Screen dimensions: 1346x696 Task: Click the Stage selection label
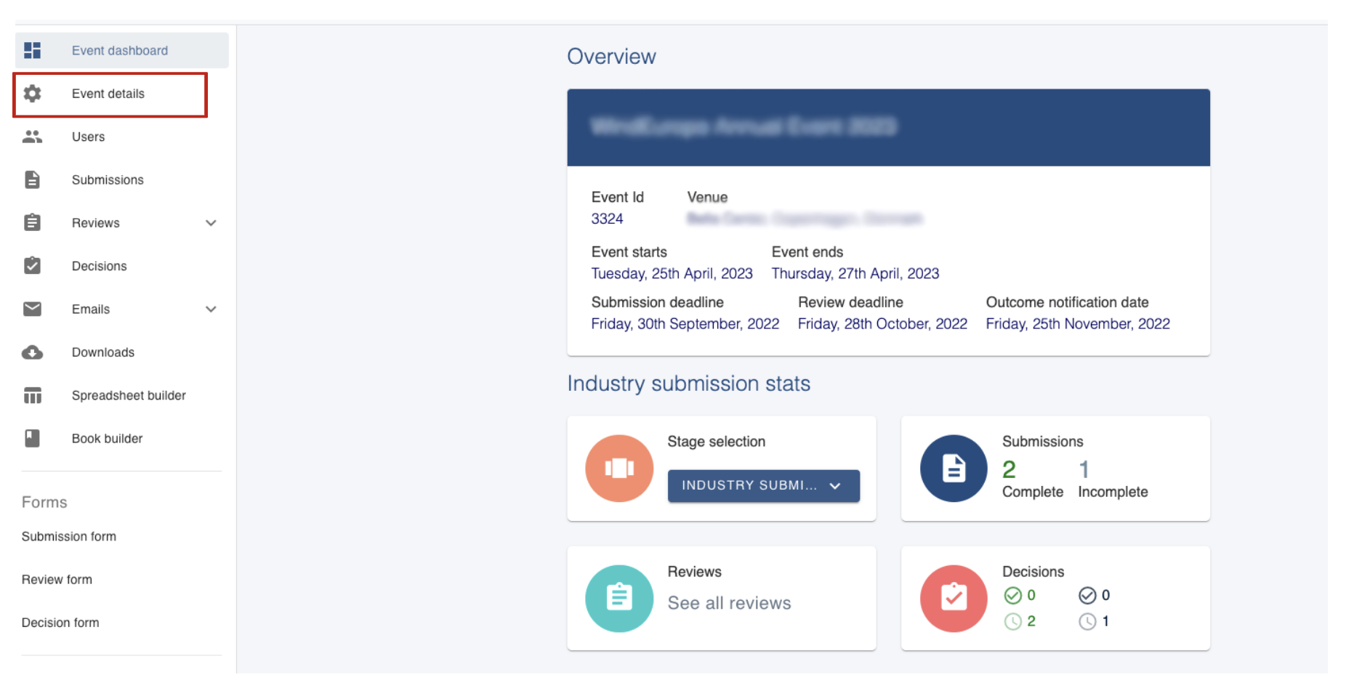click(x=716, y=442)
